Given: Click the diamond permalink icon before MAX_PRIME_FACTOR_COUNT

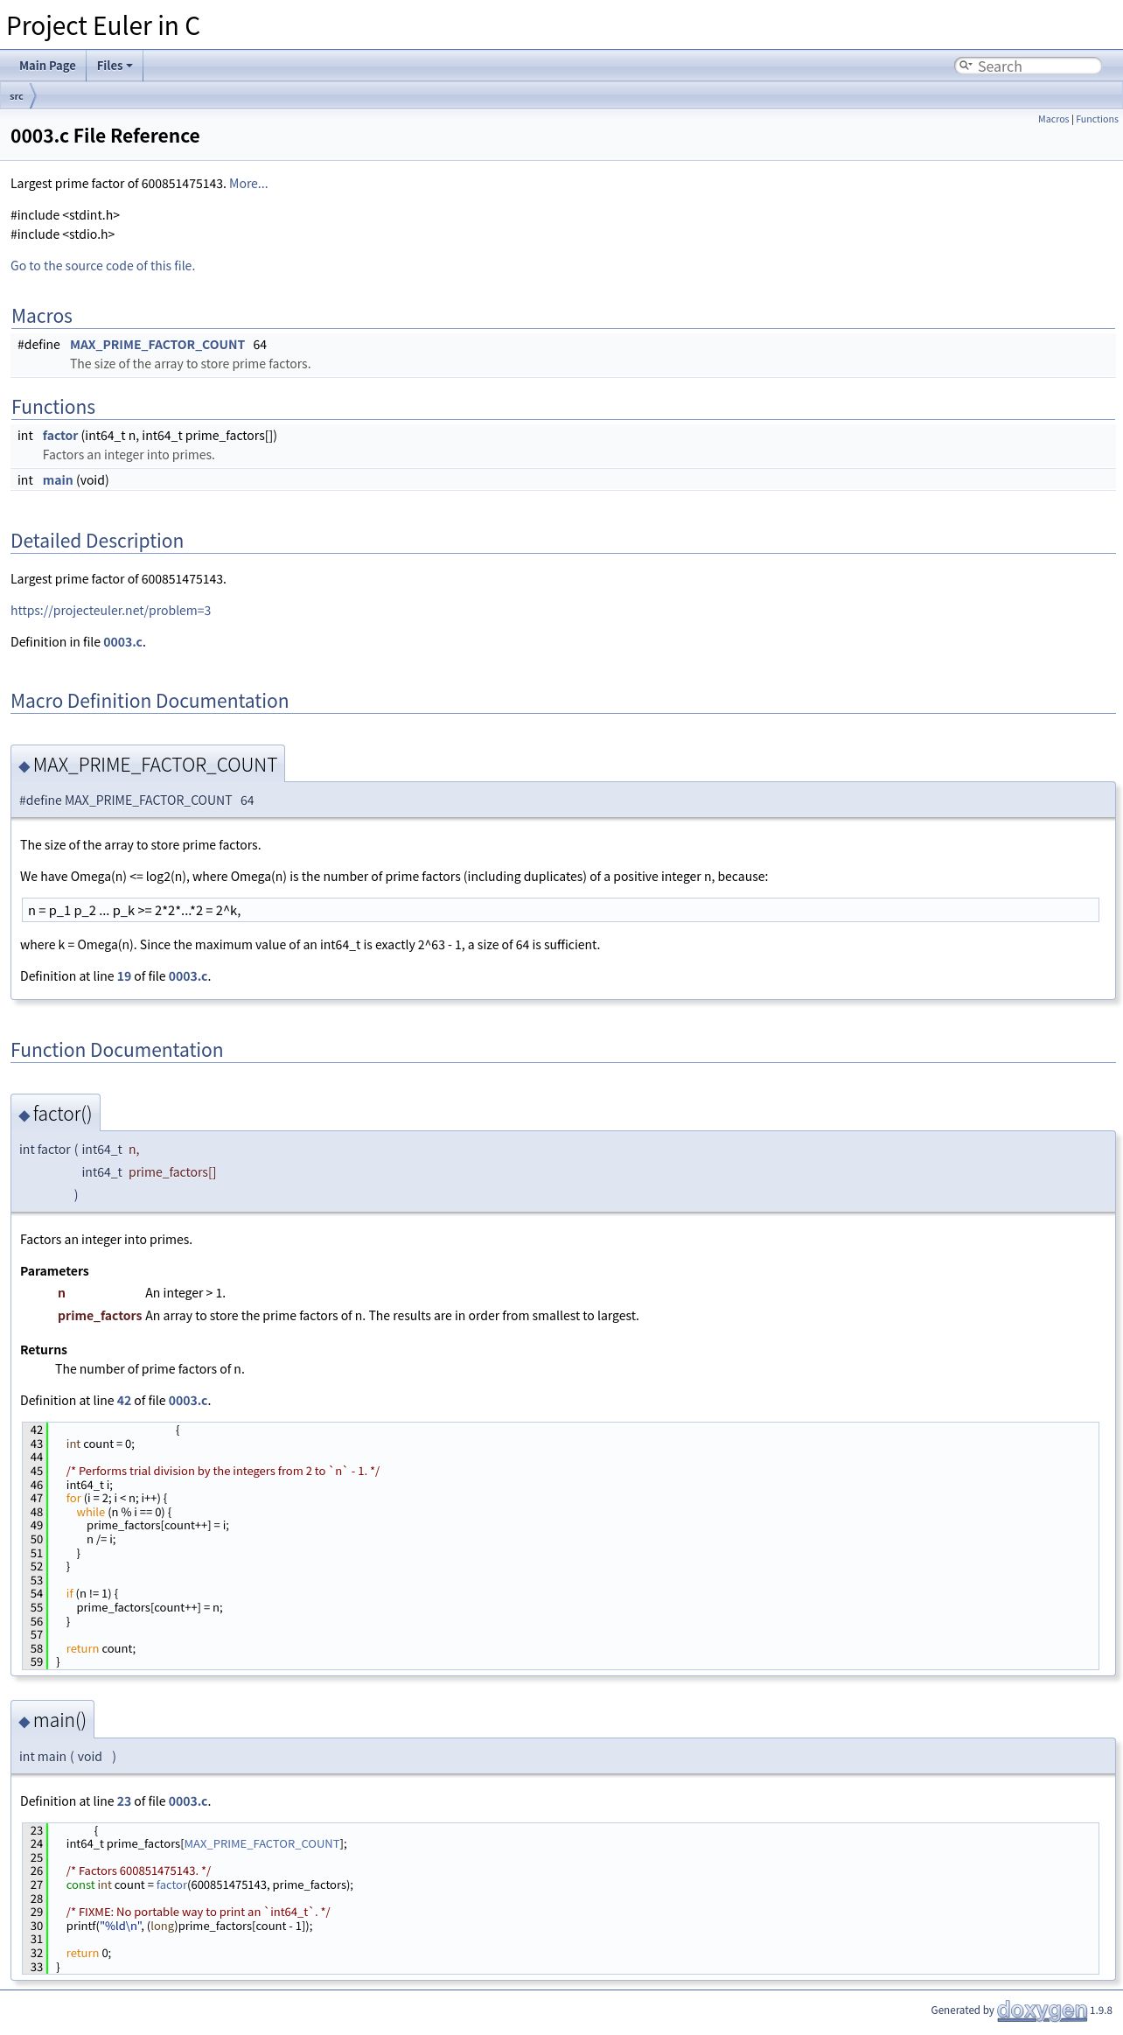Looking at the screenshot, I should point(24,766).
